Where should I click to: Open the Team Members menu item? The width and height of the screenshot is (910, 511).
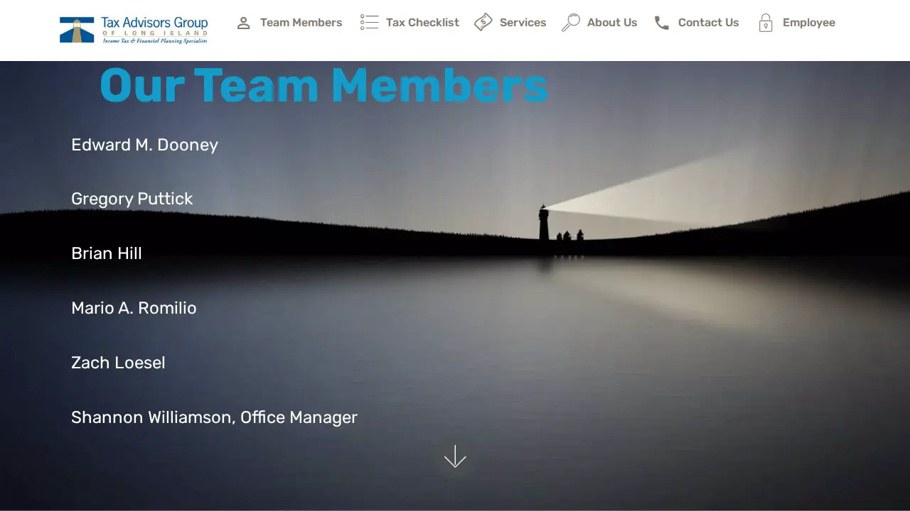point(301,23)
